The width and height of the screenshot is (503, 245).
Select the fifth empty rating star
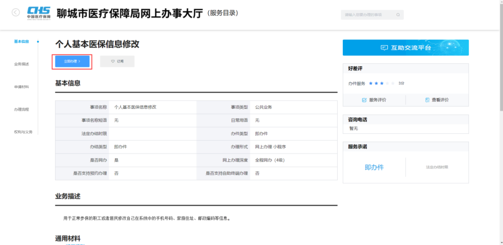tap(393, 83)
